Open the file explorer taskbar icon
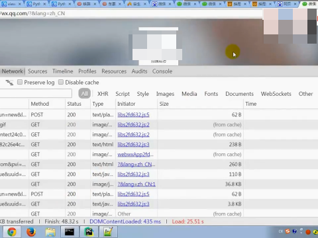 (50, 232)
